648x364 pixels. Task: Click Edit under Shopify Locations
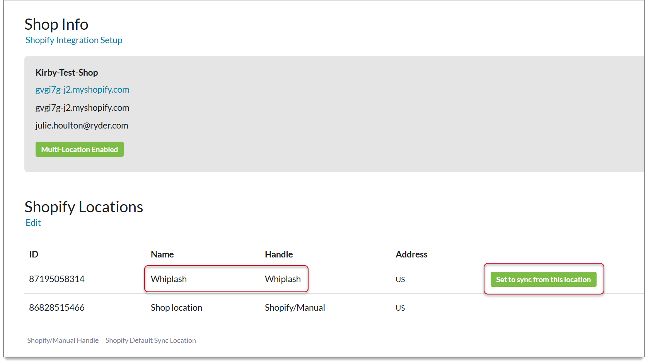(x=33, y=223)
